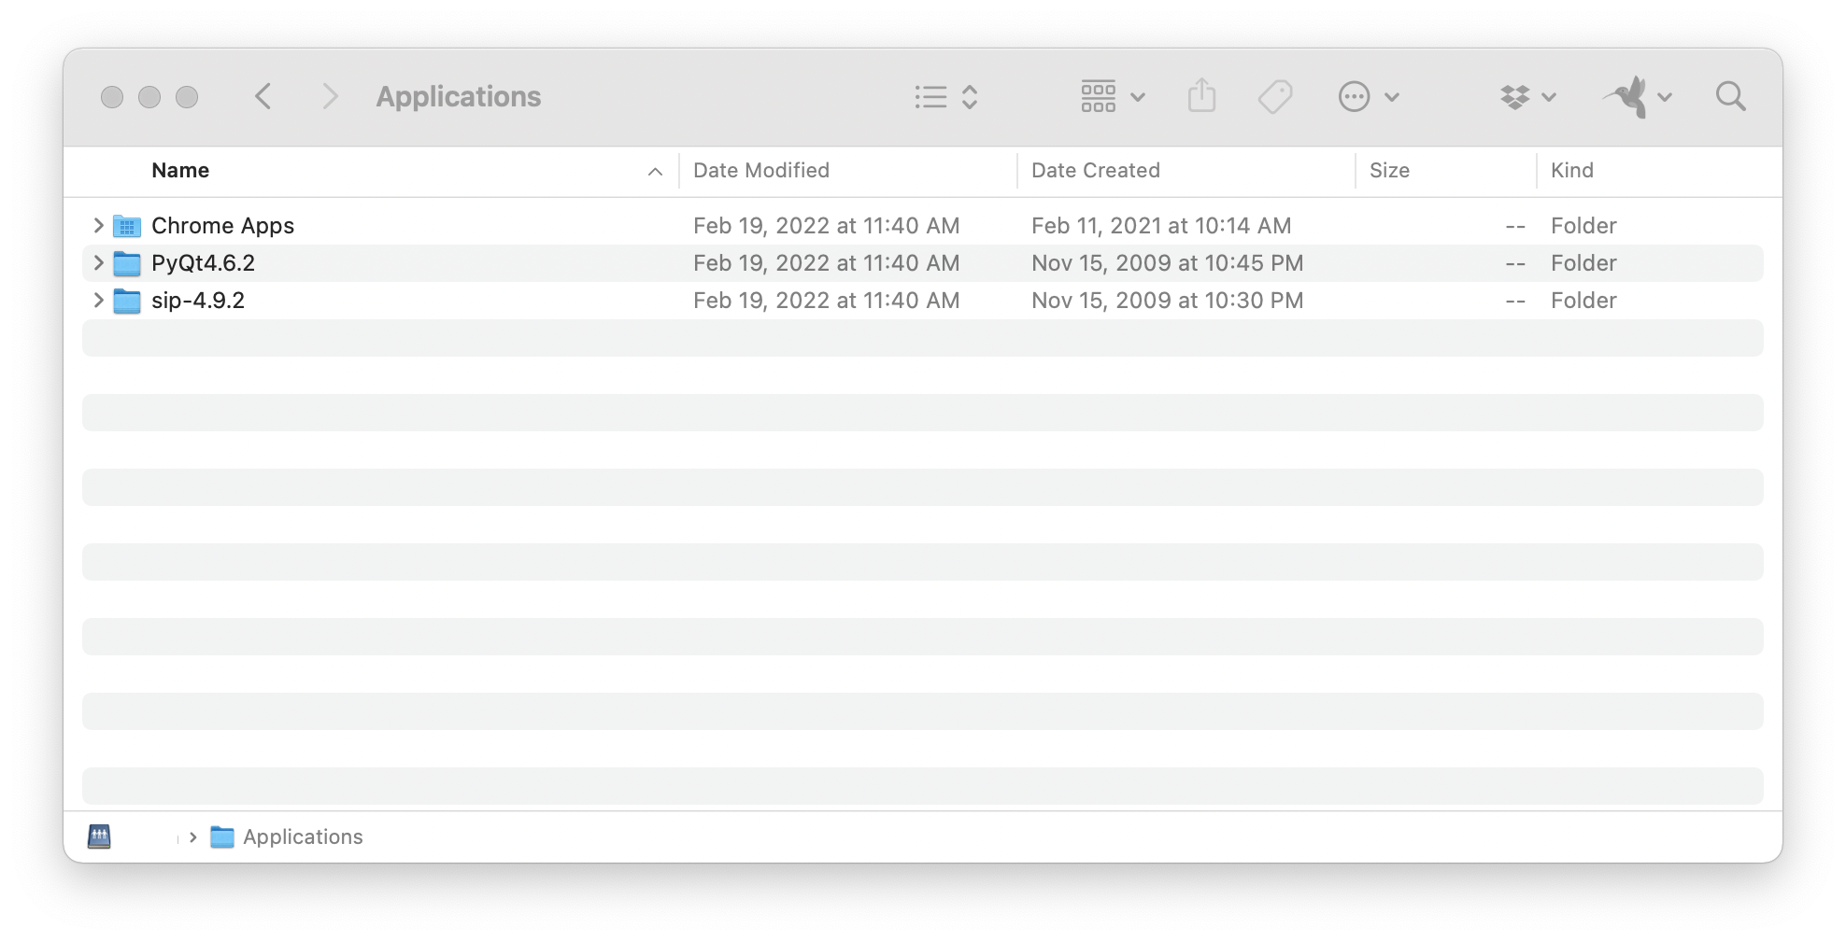1846x941 pixels.
Task: Click the Edit Tags icon
Action: click(x=1275, y=96)
